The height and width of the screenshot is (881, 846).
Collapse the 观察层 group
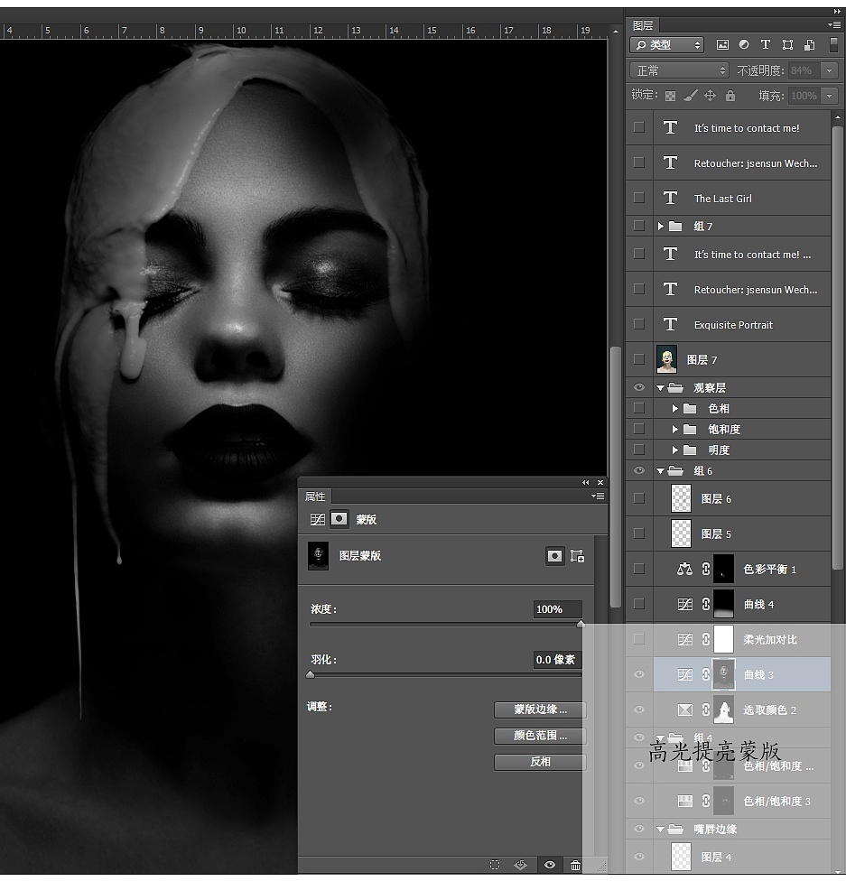[661, 387]
